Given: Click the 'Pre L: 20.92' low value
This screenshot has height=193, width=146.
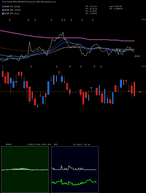Looking at the screenshot, I should [x=91, y=11].
